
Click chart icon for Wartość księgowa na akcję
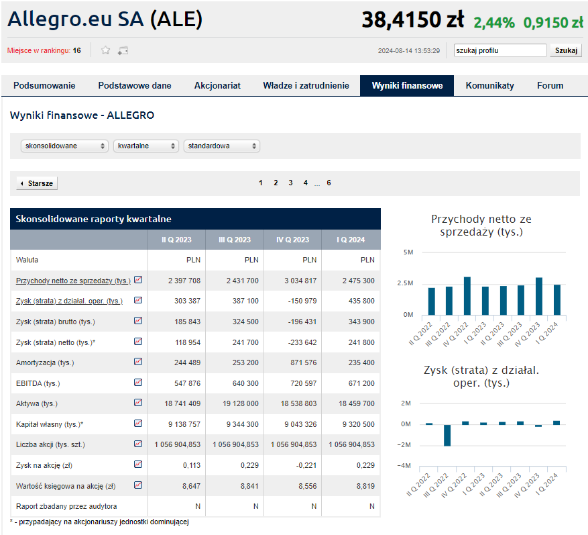138,485
